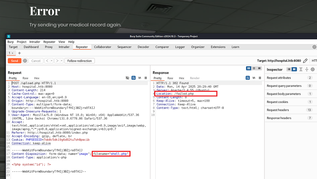The height and width of the screenshot is (179, 317).
Task: Expand Request cookies section
Action: pyautogui.click(x=291, y=102)
